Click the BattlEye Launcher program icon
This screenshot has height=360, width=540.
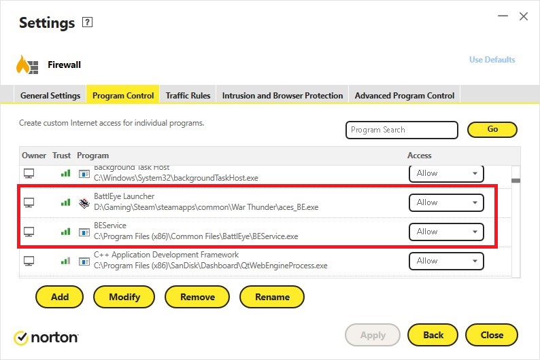coord(84,202)
